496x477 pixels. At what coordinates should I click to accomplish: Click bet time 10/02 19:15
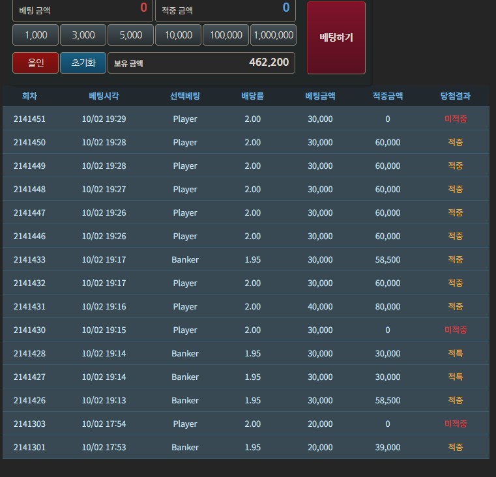(x=104, y=330)
